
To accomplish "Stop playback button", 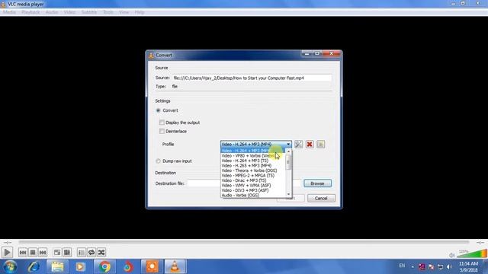I will point(33,252).
